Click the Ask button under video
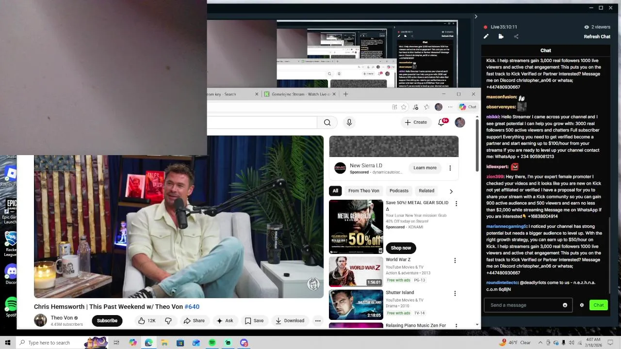This screenshot has width=621, height=349. [225, 320]
